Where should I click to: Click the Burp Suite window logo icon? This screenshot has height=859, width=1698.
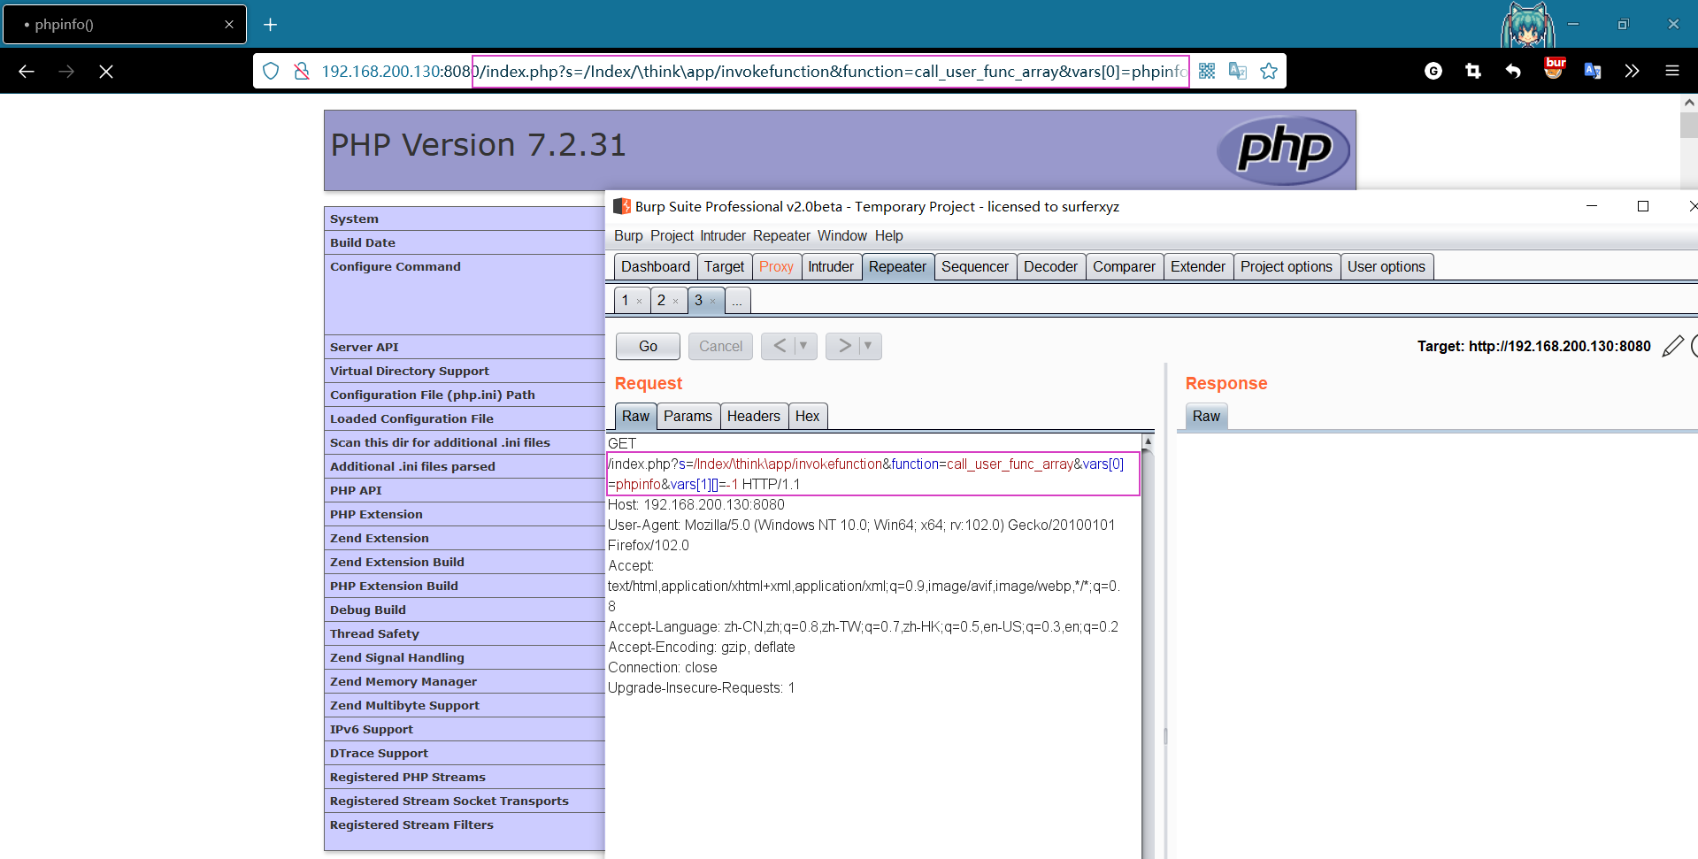(x=622, y=206)
